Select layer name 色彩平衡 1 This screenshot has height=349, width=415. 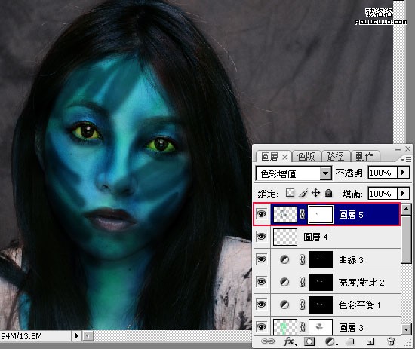coord(360,305)
